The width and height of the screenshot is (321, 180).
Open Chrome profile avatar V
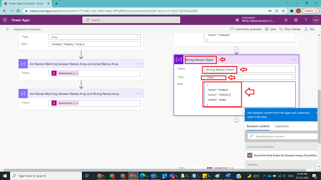(298, 11)
